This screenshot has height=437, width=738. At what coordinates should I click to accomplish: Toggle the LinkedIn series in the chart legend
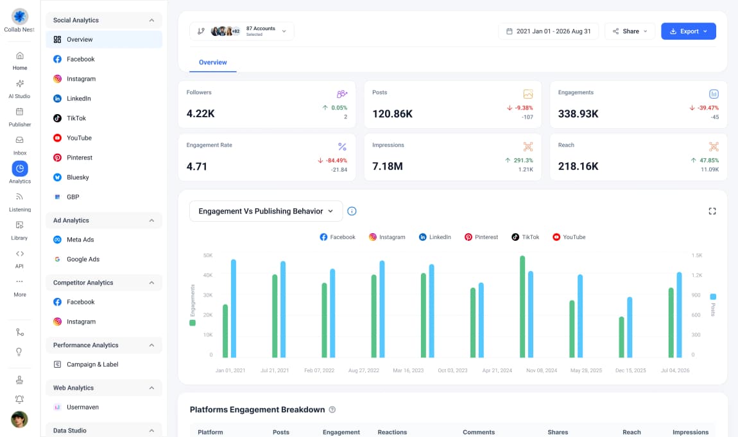[435, 237]
